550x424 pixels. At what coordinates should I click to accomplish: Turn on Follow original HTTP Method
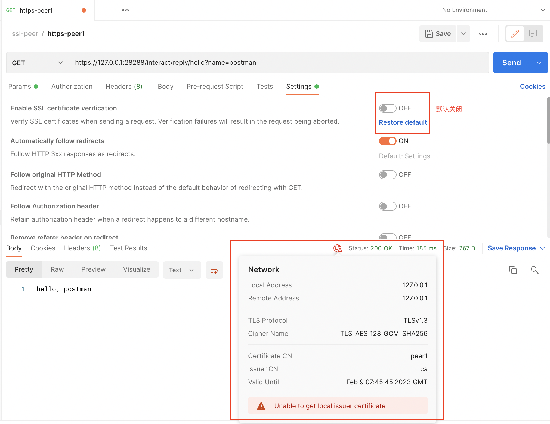click(x=388, y=174)
